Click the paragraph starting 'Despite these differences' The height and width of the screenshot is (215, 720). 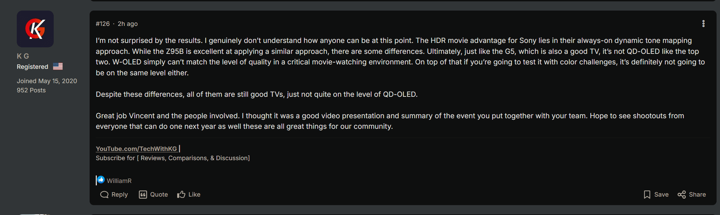click(x=257, y=94)
